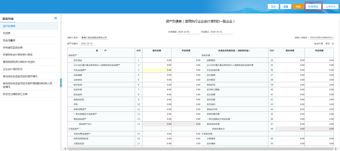The width and height of the screenshot is (340, 151).
Task: Click the layers icon beside 报表列表
Action: (x=55, y=18)
